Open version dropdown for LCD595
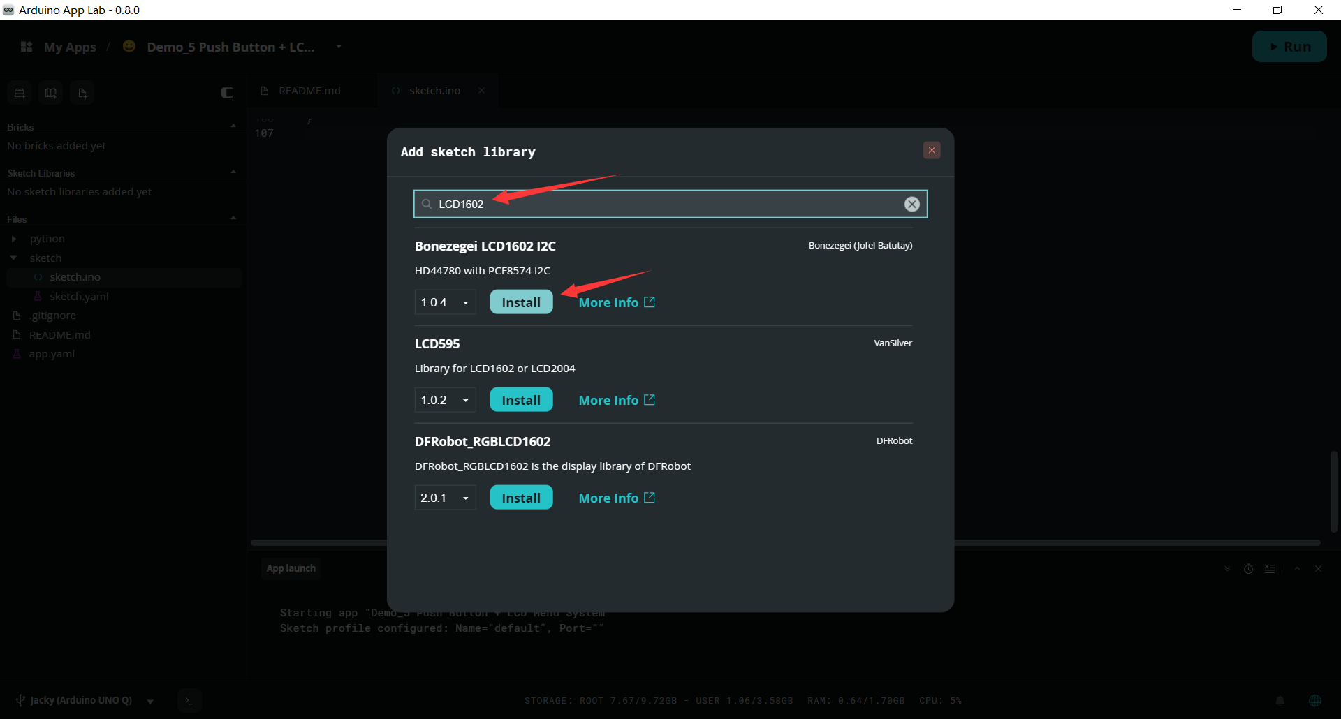Viewport: 1341px width, 719px height. [x=445, y=400]
